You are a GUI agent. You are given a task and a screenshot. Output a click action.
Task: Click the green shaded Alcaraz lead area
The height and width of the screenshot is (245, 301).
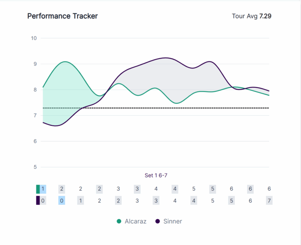[63, 92]
